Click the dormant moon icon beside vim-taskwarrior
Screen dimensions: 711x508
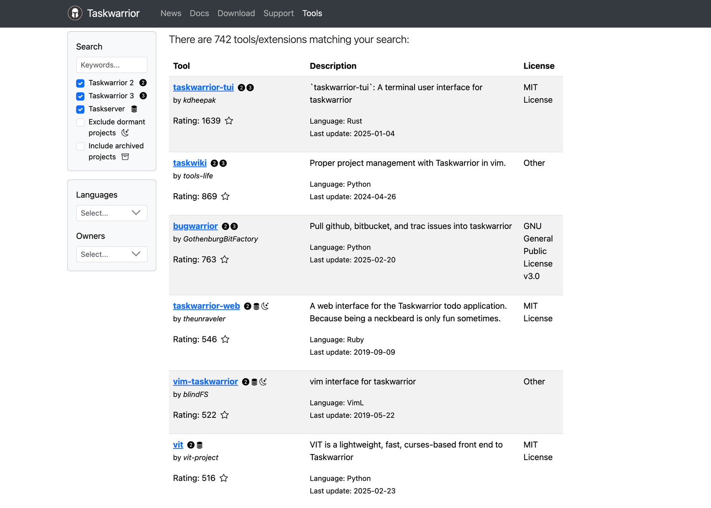tap(264, 381)
